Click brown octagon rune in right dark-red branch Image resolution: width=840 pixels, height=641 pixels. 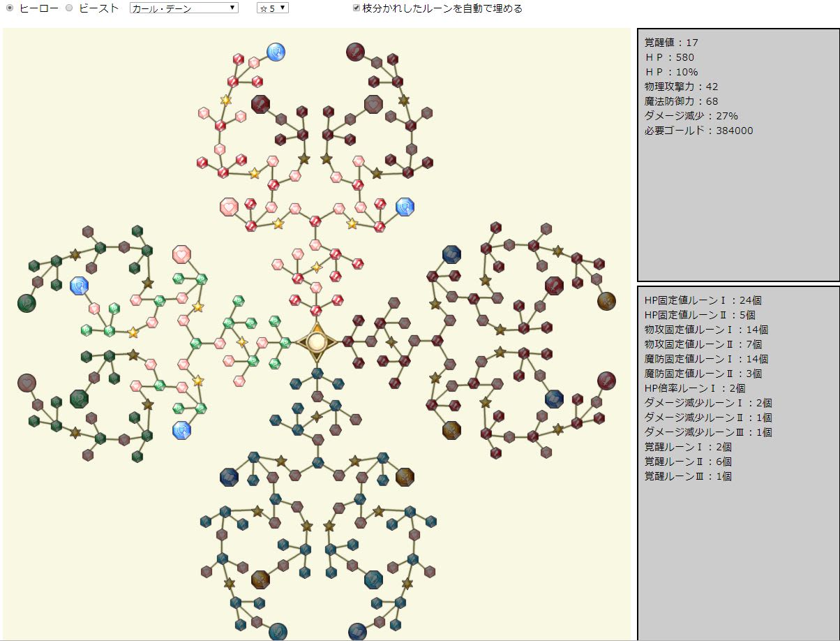point(451,429)
